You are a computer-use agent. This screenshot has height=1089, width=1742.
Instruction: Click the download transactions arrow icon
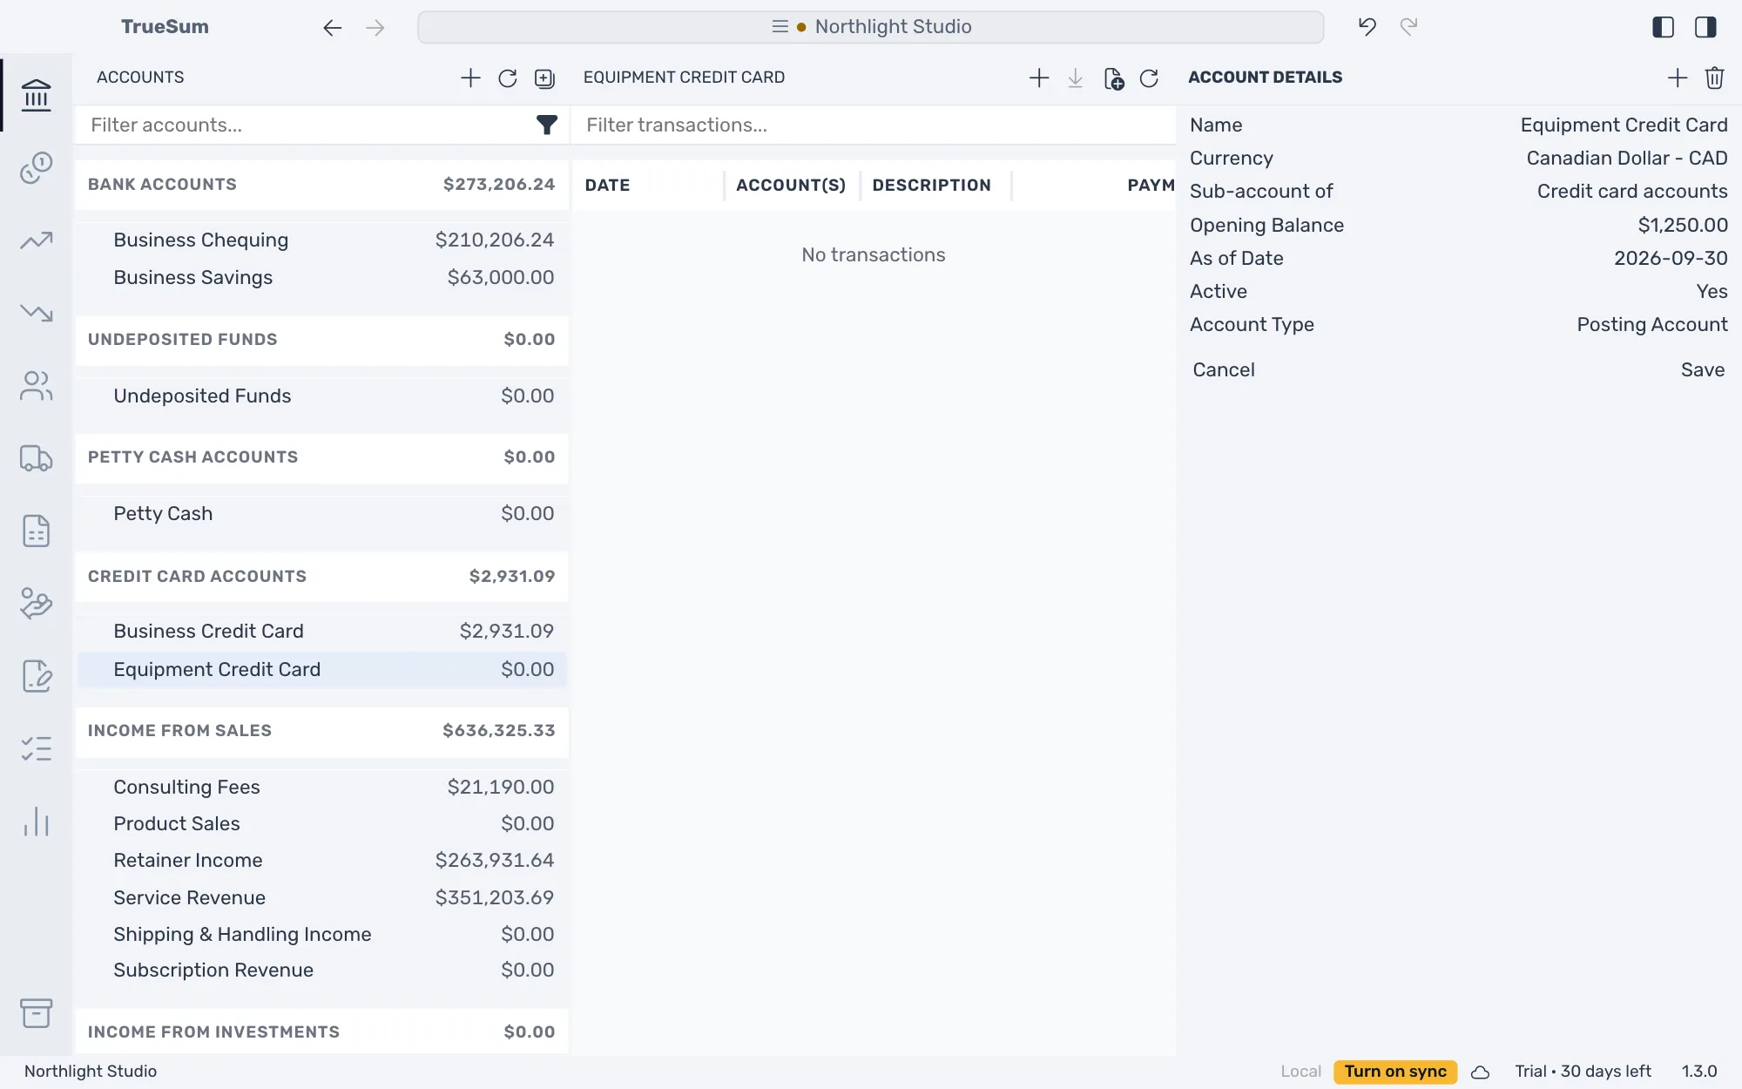coord(1076,78)
